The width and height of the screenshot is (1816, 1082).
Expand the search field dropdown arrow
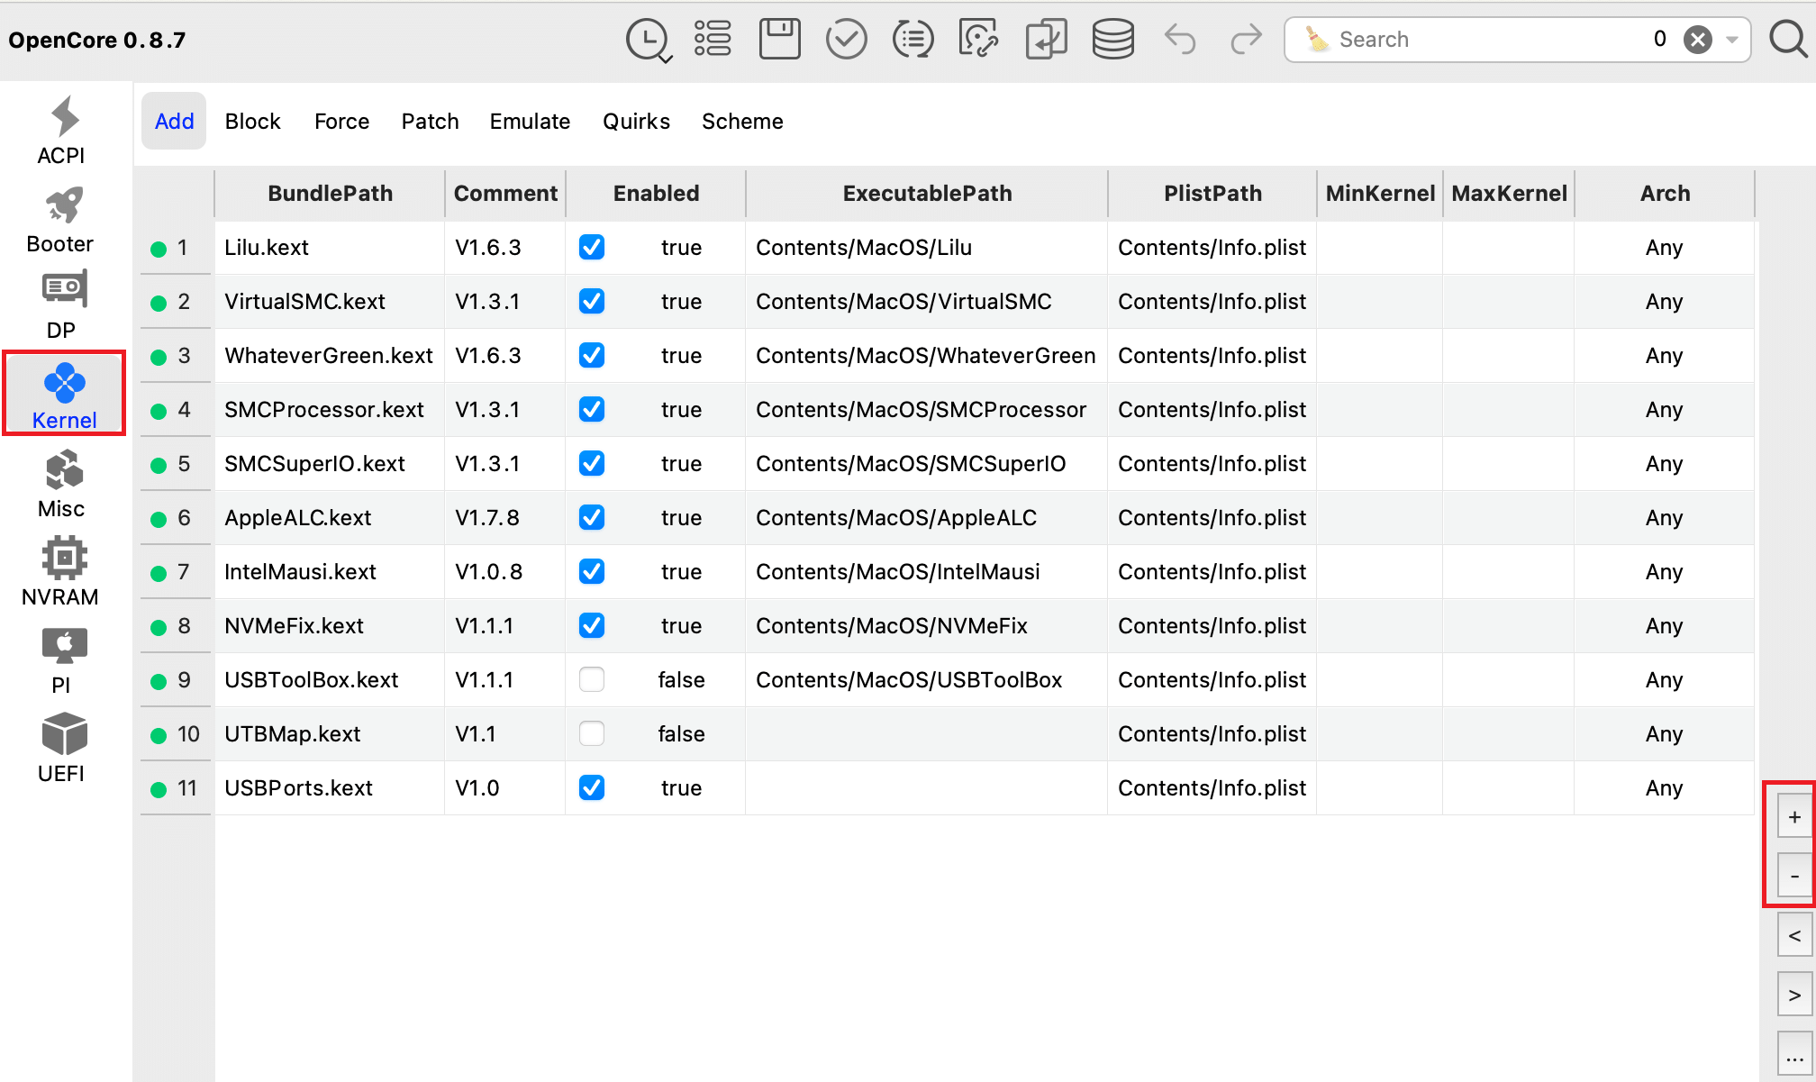[x=1731, y=40]
